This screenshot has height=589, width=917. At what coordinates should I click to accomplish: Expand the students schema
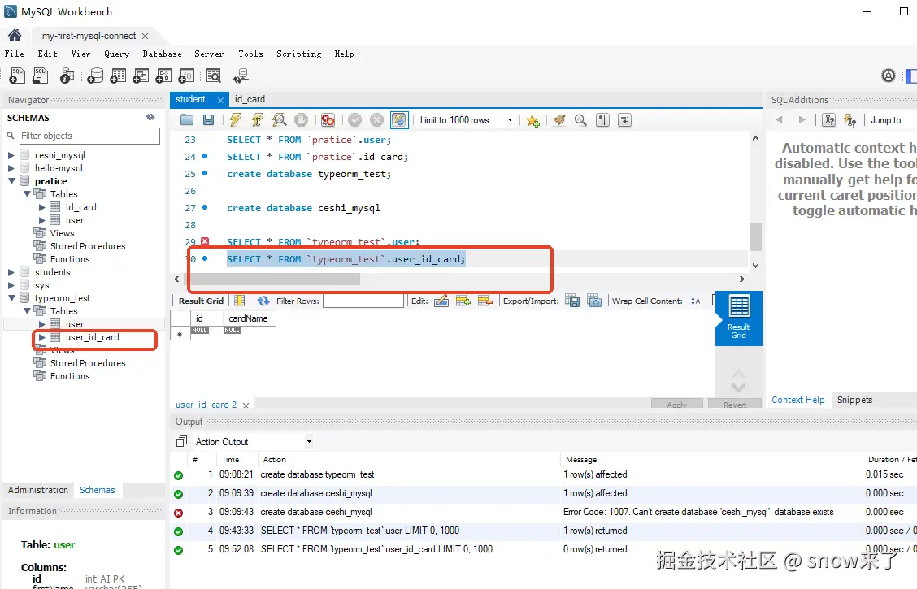coord(11,272)
